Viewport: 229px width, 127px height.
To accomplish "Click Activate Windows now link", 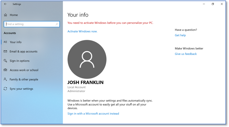I will tap(82, 31).
